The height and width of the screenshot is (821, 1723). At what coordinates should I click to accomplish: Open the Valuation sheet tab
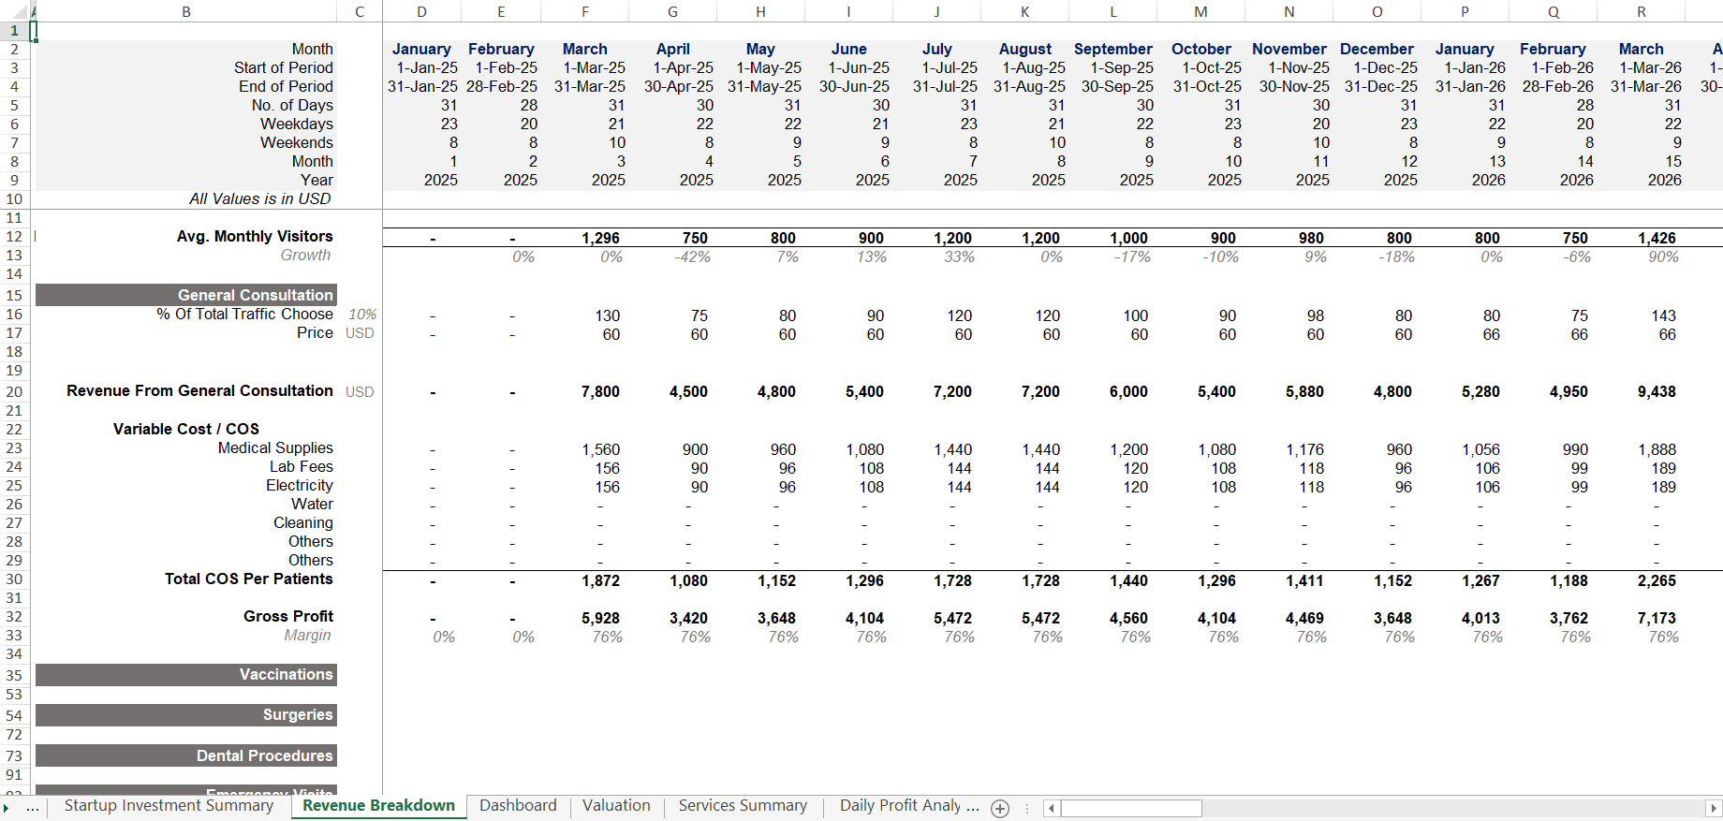616,806
